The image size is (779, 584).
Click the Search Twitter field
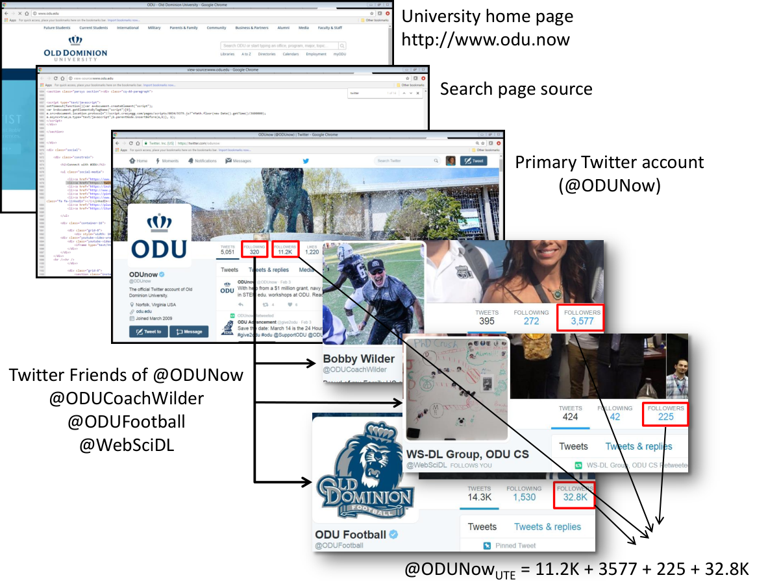tap(407, 161)
